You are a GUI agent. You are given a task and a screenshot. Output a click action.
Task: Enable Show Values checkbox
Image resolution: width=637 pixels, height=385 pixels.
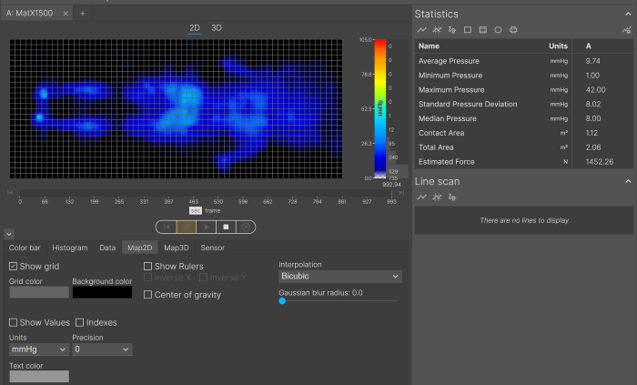point(13,322)
